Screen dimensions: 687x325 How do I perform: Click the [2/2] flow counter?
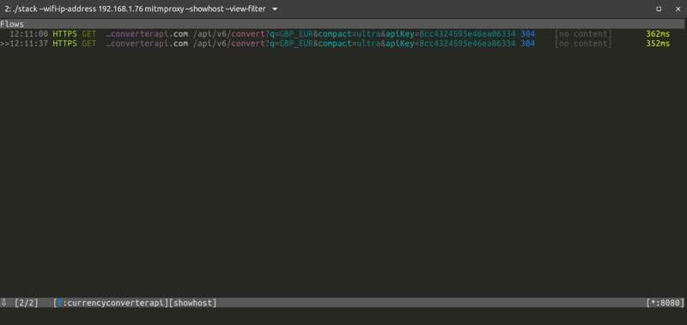point(27,303)
